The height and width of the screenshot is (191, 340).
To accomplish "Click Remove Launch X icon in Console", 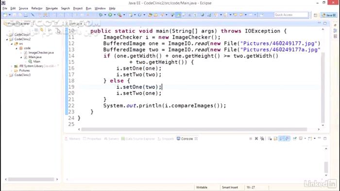I will [x=256, y=139].
